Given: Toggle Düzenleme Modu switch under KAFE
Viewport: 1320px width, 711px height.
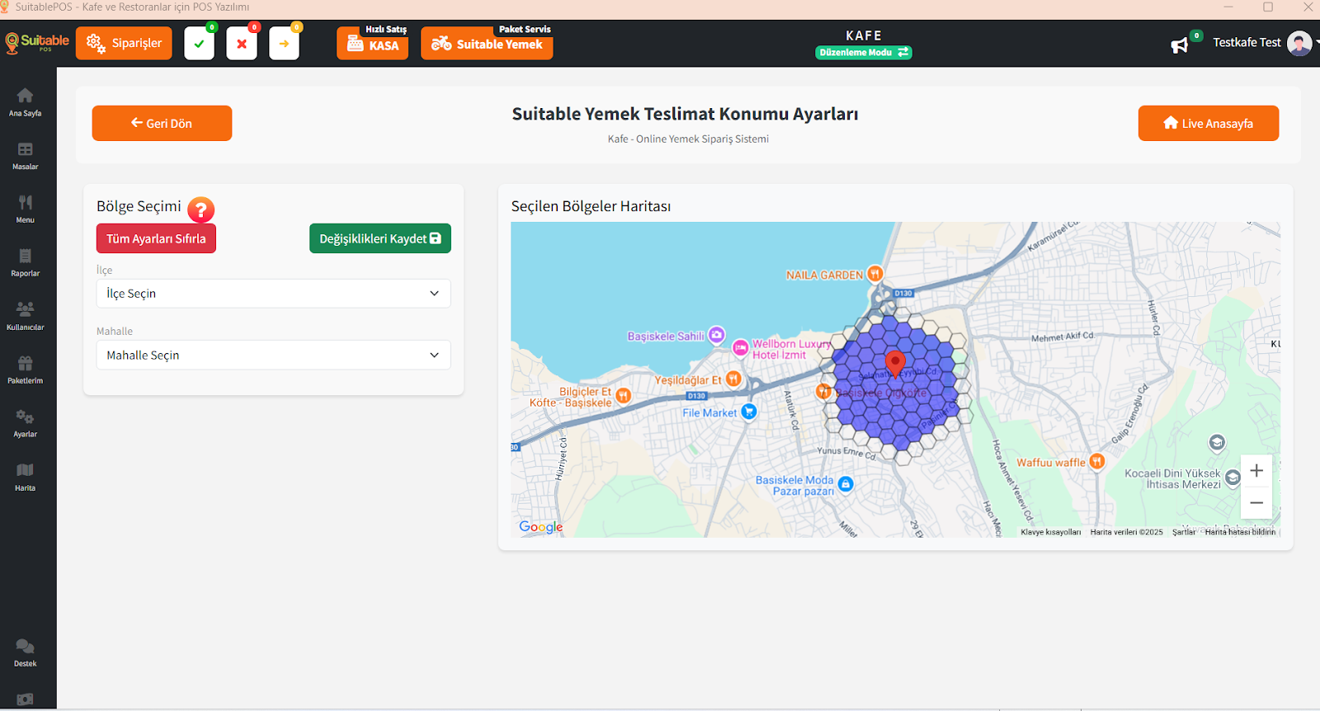Looking at the screenshot, I should pos(864,52).
